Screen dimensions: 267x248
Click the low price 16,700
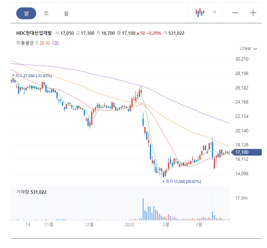108,33
